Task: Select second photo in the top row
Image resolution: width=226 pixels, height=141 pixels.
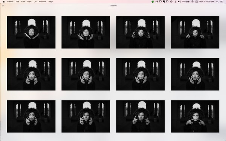Action: (x=86, y=32)
